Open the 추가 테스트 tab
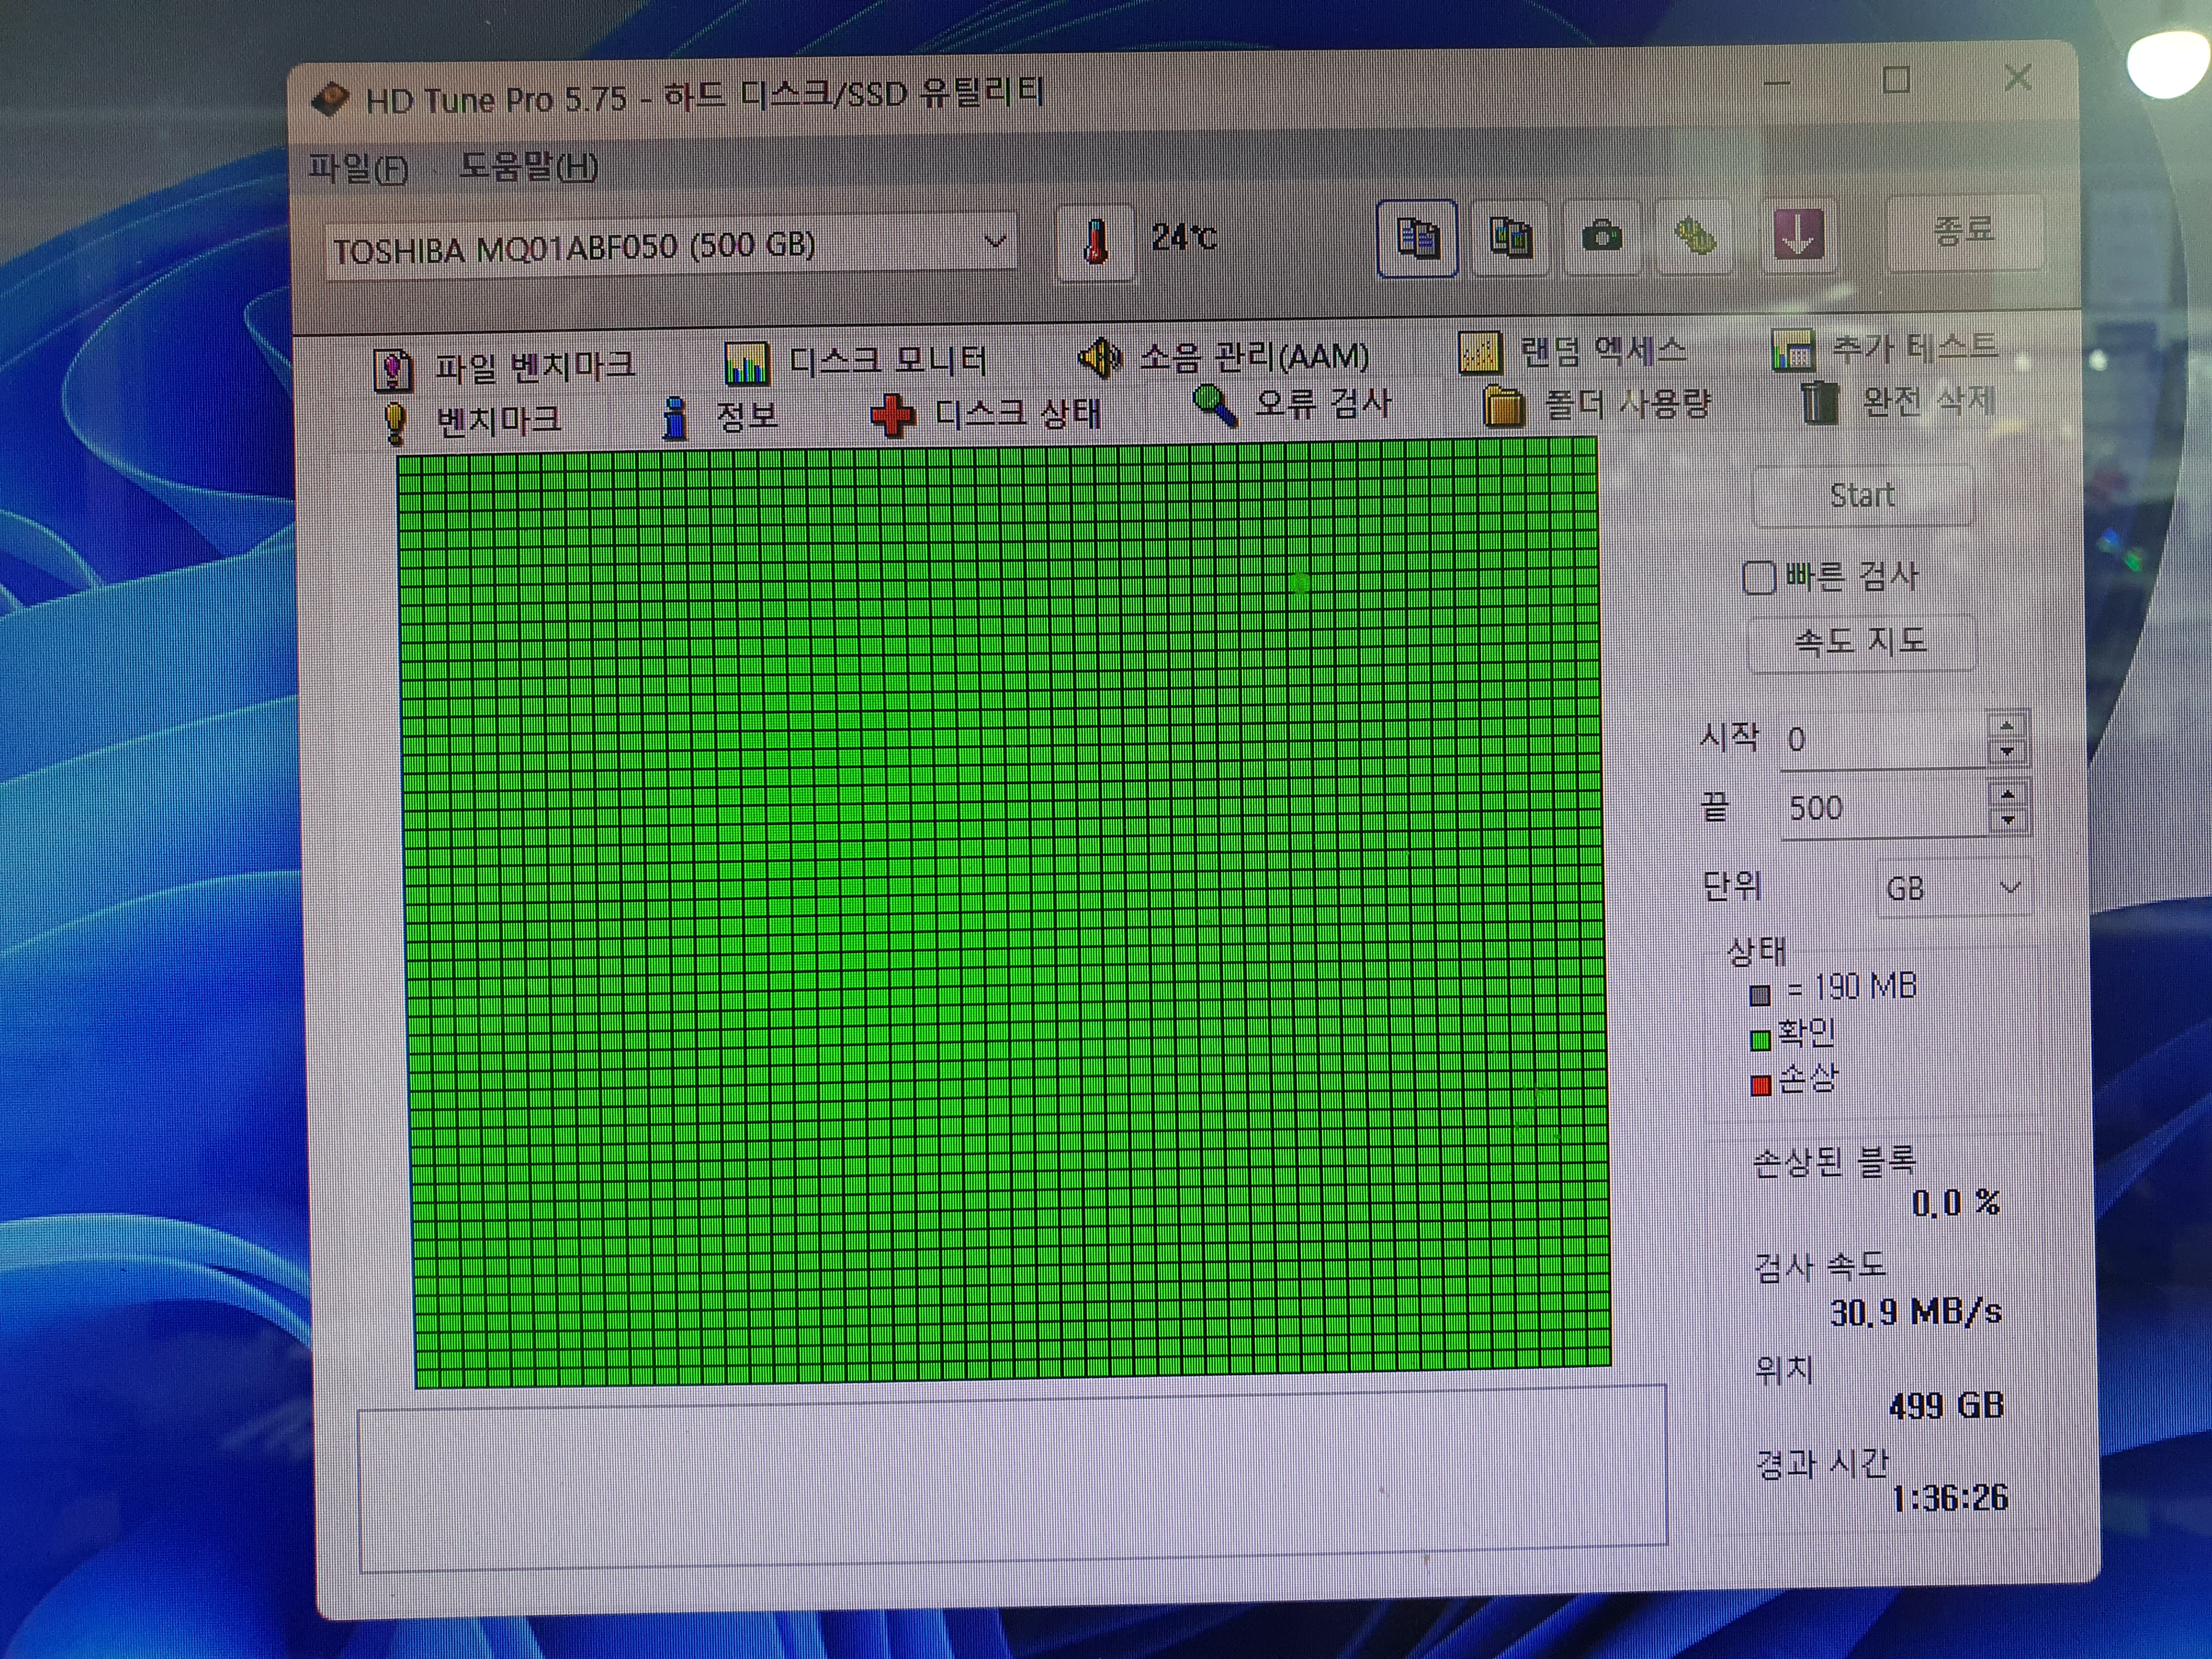 pos(1884,348)
